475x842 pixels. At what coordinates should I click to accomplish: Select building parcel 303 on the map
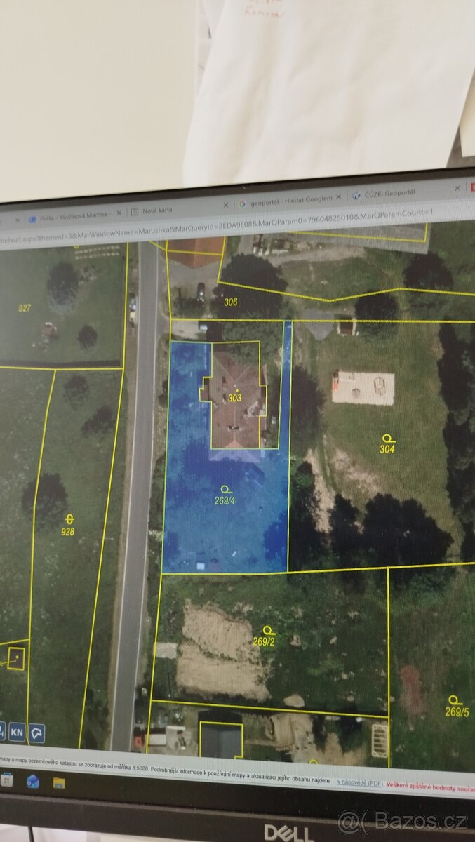point(235,397)
